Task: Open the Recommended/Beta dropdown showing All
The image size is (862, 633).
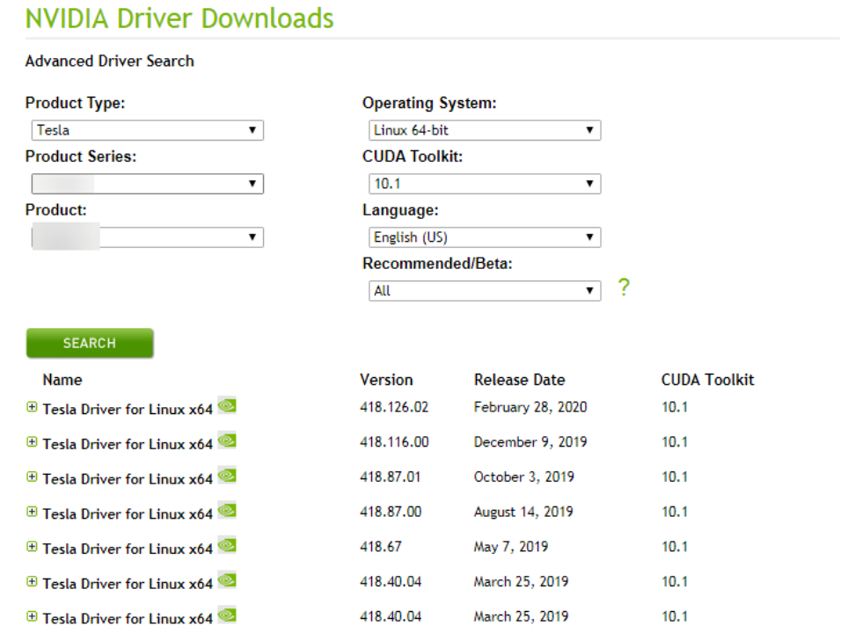Action: pyautogui.click(x=485, y=291)
